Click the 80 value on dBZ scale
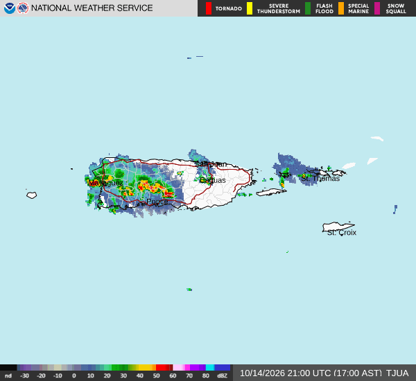The width and height of the screenshot is (416, 381). coord(206,375)
